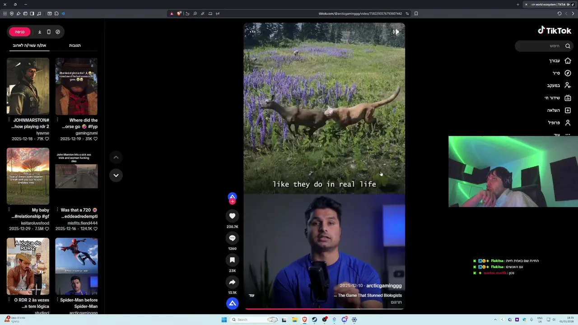578x325 pixels.
Task: Open the עבורך For You home item
Action: tap(559, 60)
